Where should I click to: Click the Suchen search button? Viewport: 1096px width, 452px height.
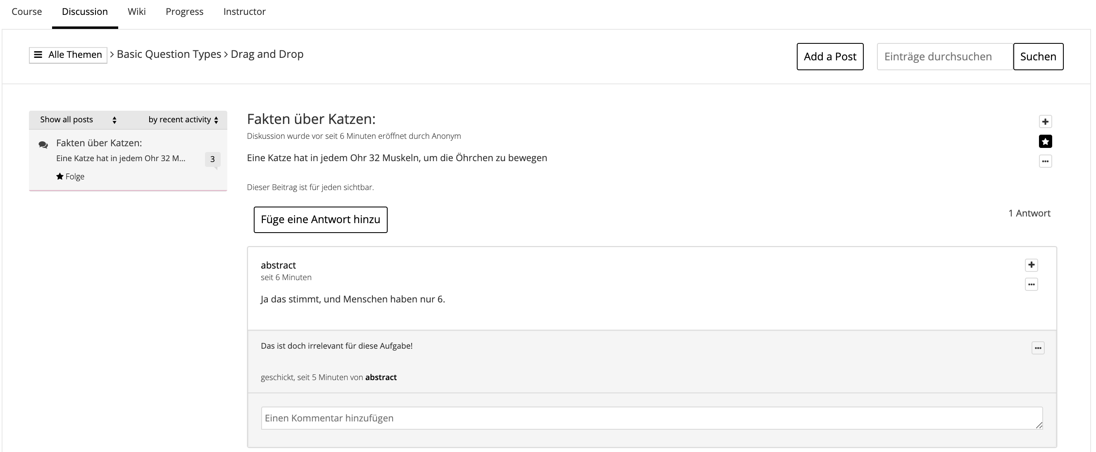click(1038, 57)
